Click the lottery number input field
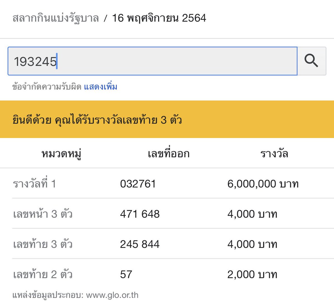334x301 pixels. click(167, 61)
